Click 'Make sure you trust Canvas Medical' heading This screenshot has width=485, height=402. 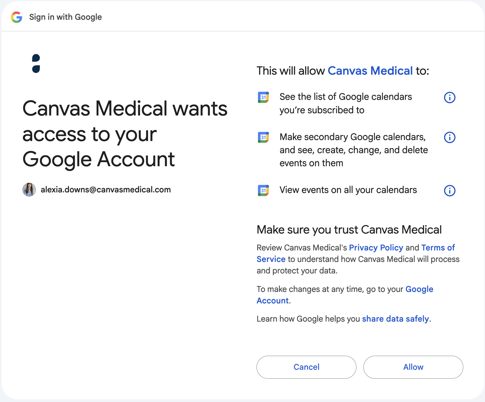tap(349, 230)
